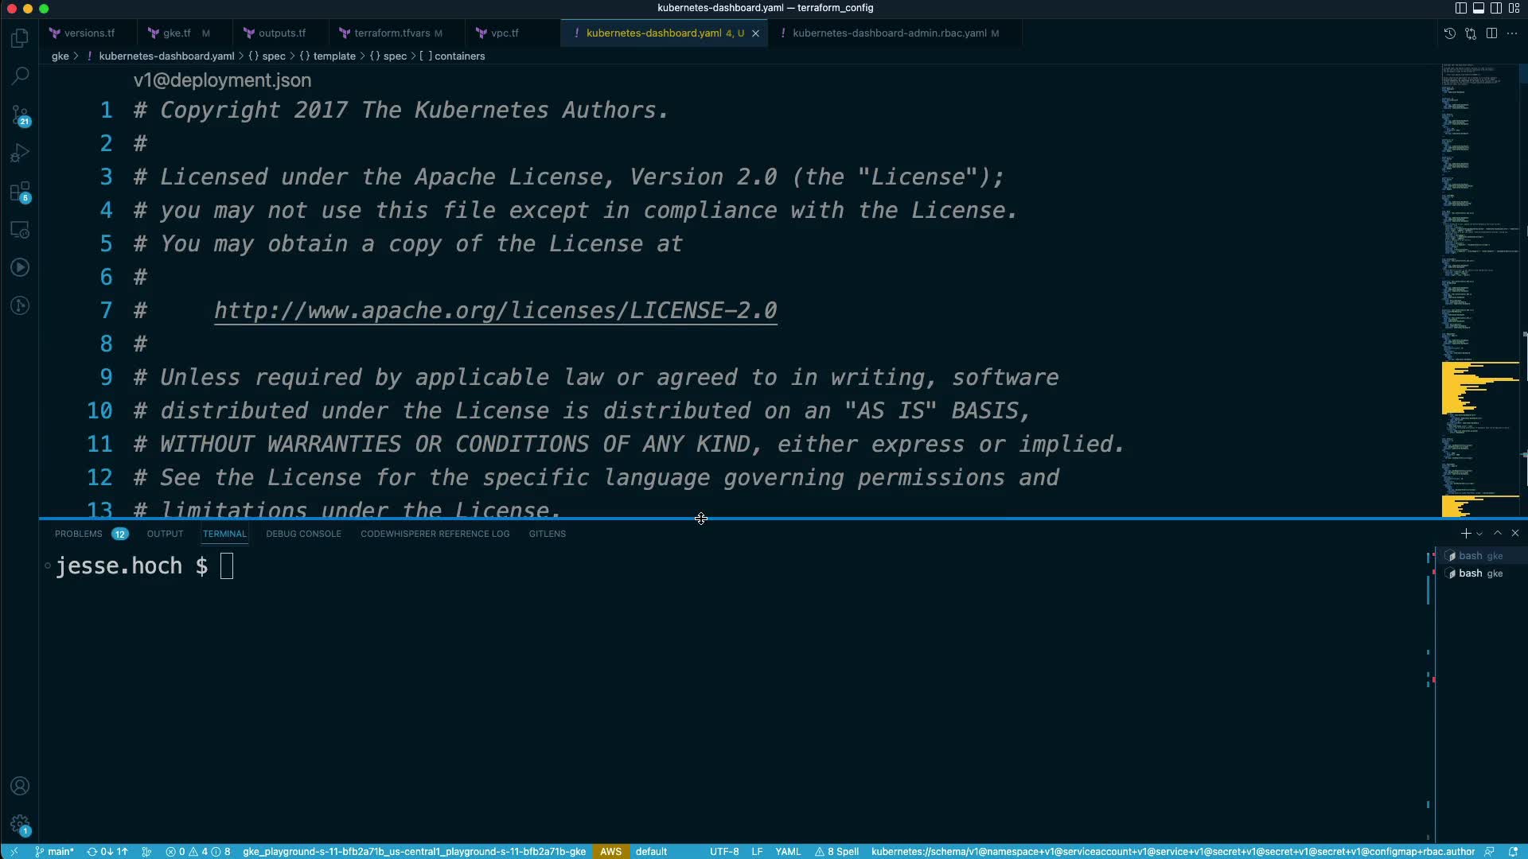
Task: Click the main branch status bar item
Action: (x=54, y=851)
